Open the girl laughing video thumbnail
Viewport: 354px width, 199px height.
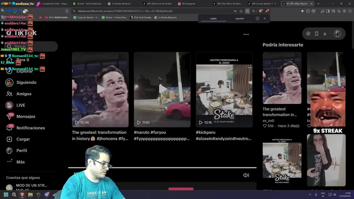tap(326, 160)
